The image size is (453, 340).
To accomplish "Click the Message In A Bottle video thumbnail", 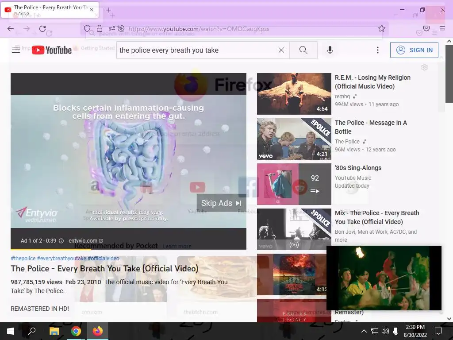I will pos(294,139).
